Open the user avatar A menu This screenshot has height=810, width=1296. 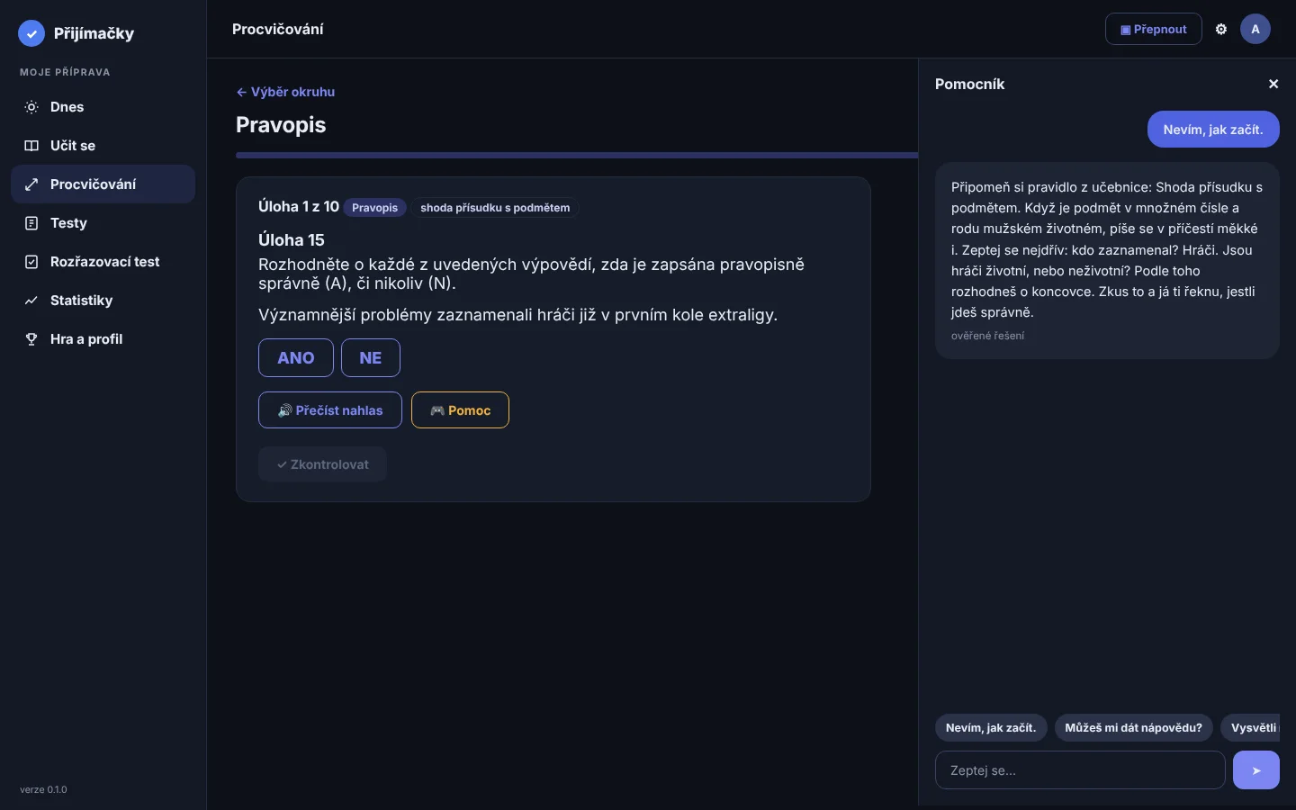point(1255,29)
